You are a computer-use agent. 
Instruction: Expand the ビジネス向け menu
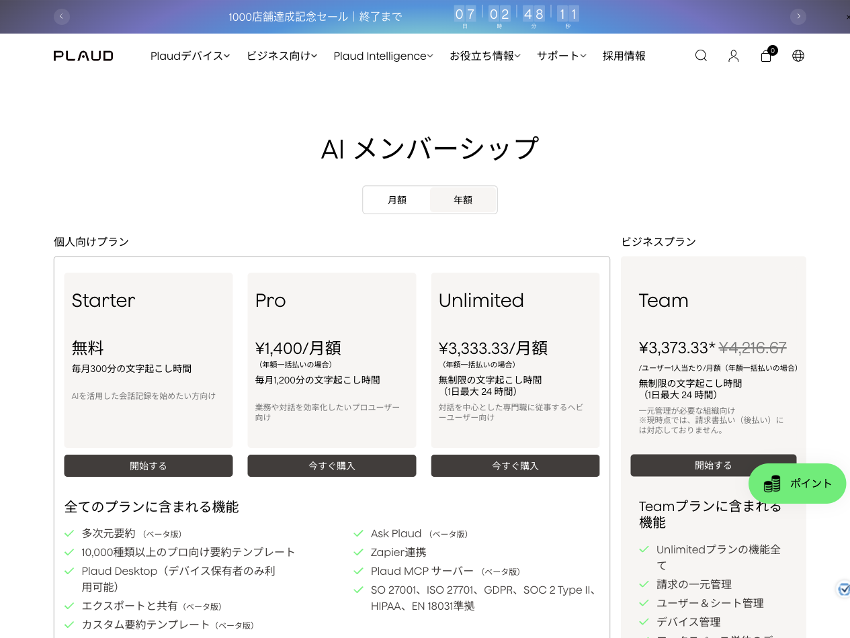282,56
